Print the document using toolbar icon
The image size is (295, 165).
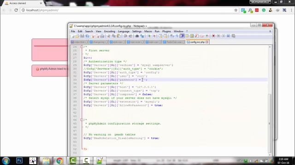click(102, 36)
